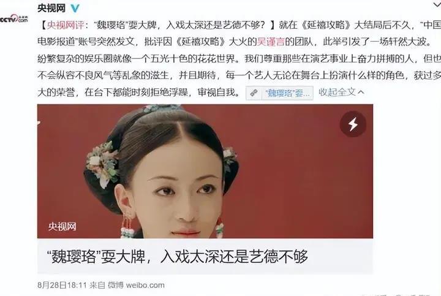Open the pink 吴谨言 mention link
Viewport: 441px width, 296px height.
(271, 42)
